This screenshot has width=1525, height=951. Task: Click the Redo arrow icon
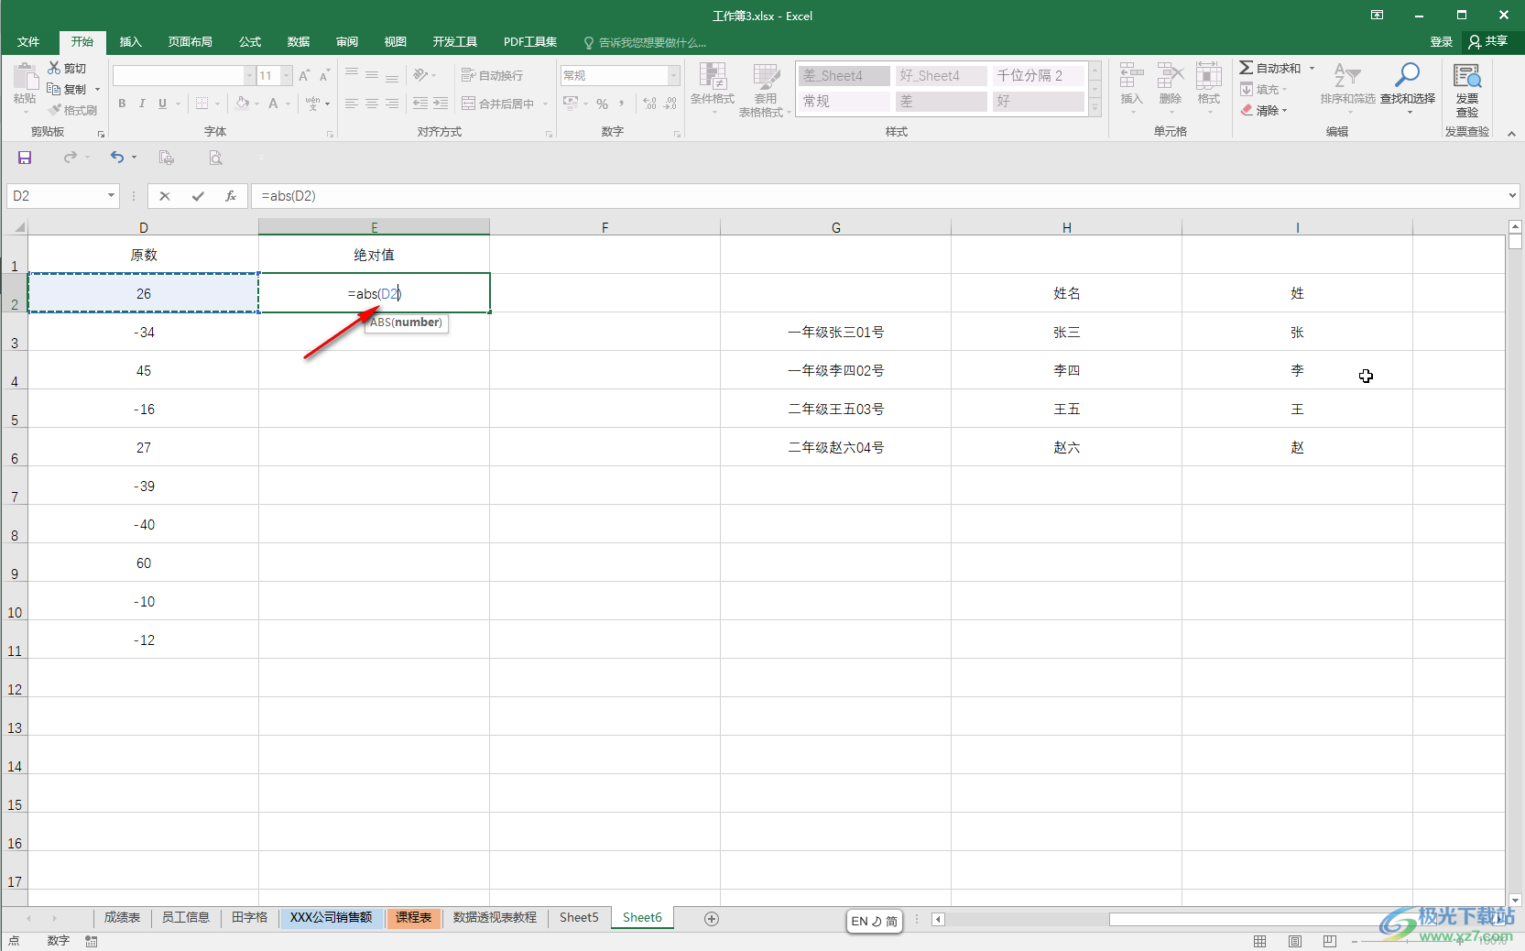click(x=71, y=158)
